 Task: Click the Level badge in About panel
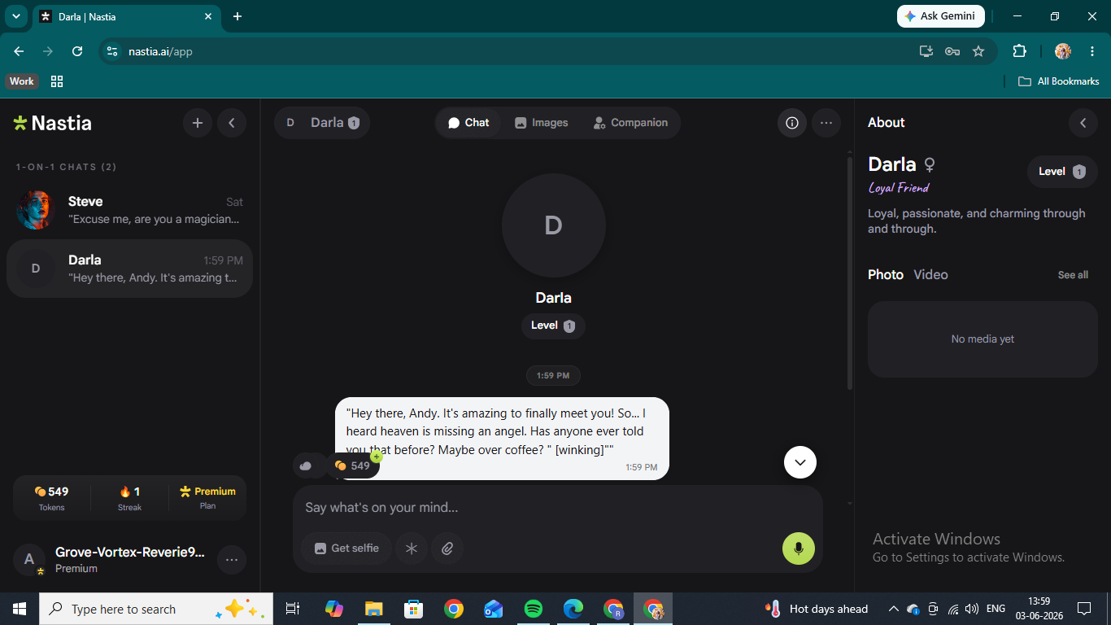[1062, 172]
